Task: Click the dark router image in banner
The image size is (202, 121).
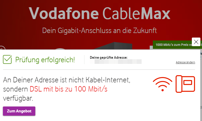Action: (113, 46)
